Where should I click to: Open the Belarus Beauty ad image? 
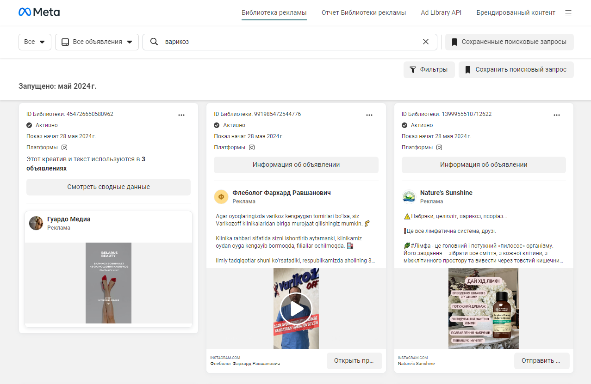[x=108, y=283]
